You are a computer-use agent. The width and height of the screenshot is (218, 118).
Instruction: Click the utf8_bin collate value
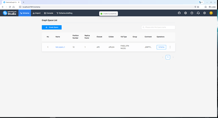point(112,47)
